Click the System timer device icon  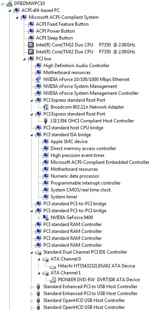click(46, 197)
